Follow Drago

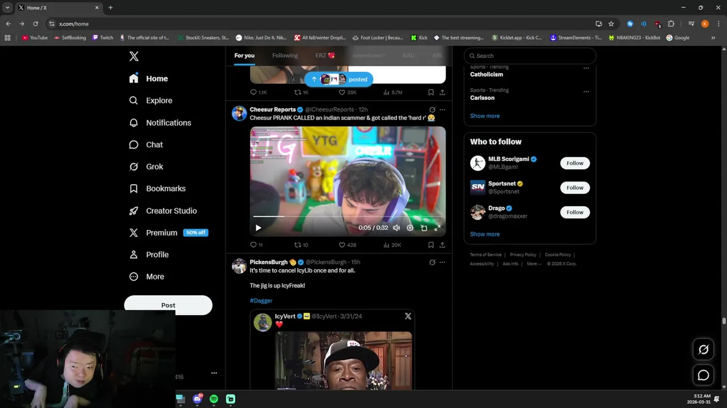tap(575, 212)
